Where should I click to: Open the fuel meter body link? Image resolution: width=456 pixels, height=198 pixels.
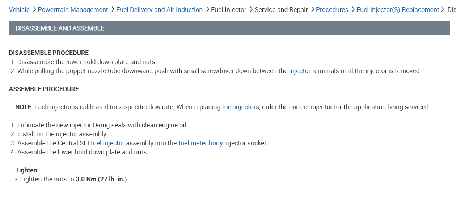pos(200,143)
